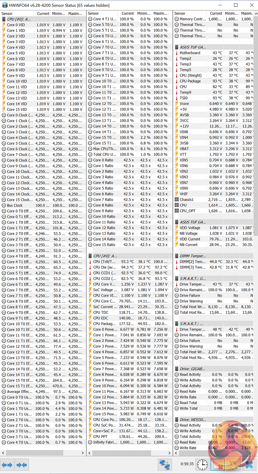258x474 pixels.
Task: Click the left panel's Sensor column header
Action: pos(17,13)
